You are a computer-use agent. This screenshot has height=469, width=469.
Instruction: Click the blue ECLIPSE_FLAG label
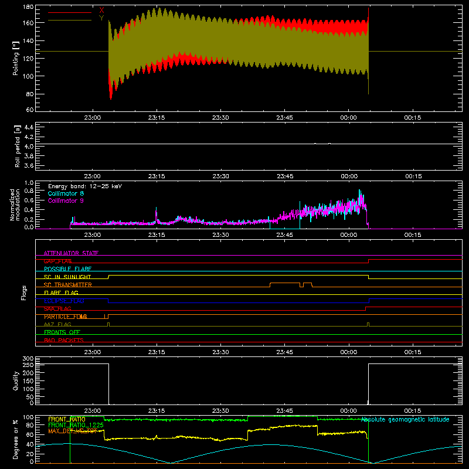[x=64, y=301]
